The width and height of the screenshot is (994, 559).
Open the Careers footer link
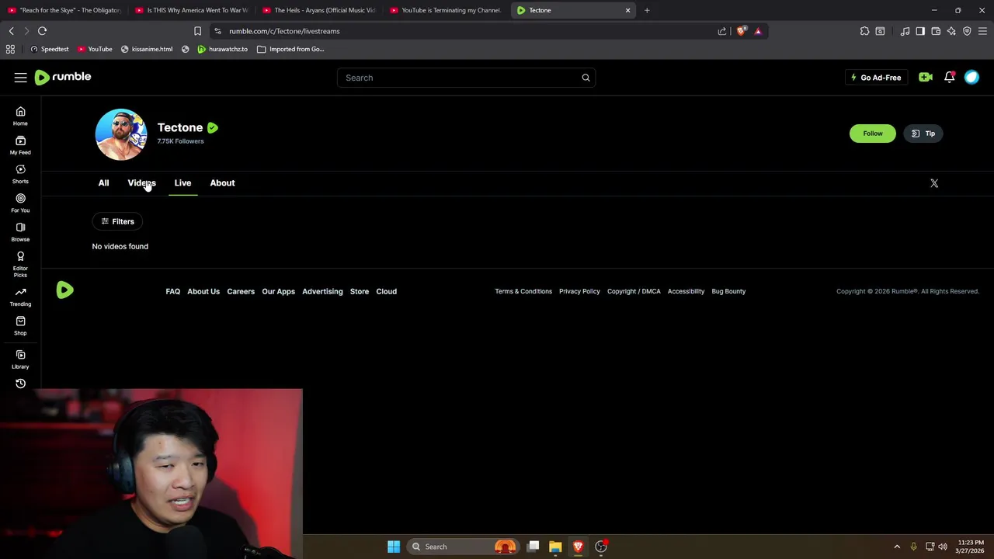click(241, 291)
